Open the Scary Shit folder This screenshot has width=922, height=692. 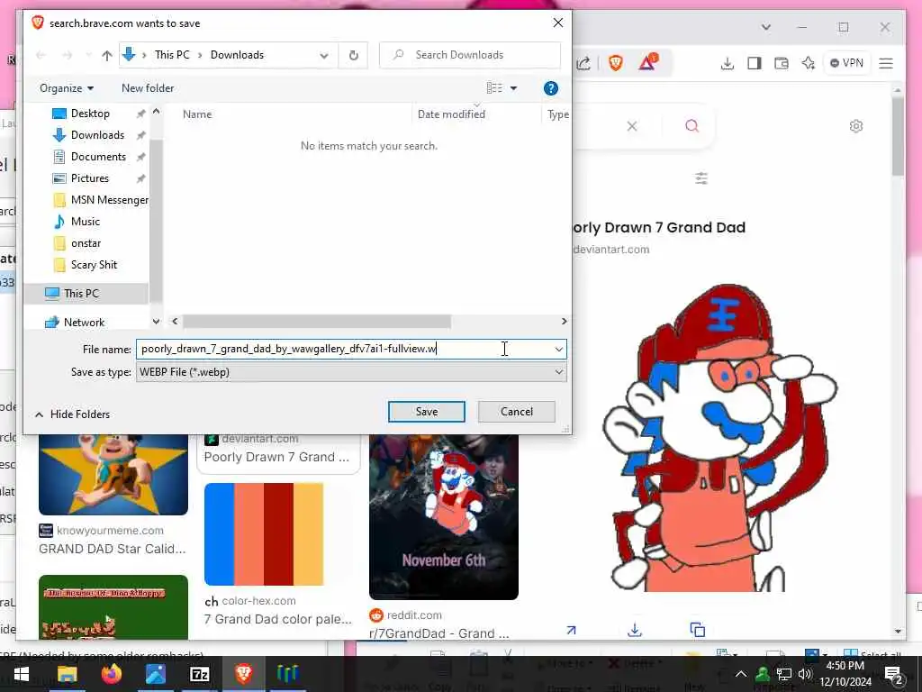94,265
